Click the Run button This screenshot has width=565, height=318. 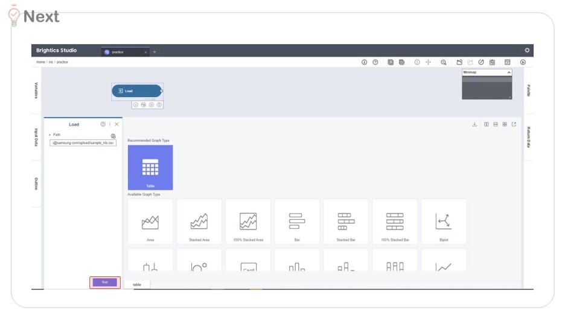(105, 282)
